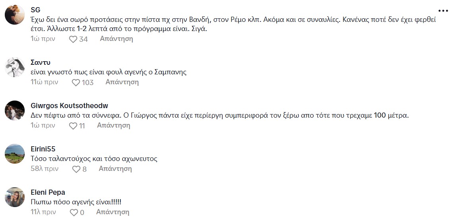Viewport: 458px width, 217px height.
Task: Open Giwrgos Koutsotheodw's avatar
Action: click(x=15, y=110)
